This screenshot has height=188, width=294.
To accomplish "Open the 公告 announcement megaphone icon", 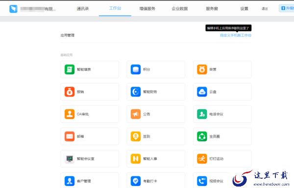I will (x=136, y=114).
